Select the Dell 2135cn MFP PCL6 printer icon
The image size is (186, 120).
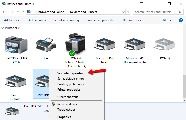pos(16,45)
